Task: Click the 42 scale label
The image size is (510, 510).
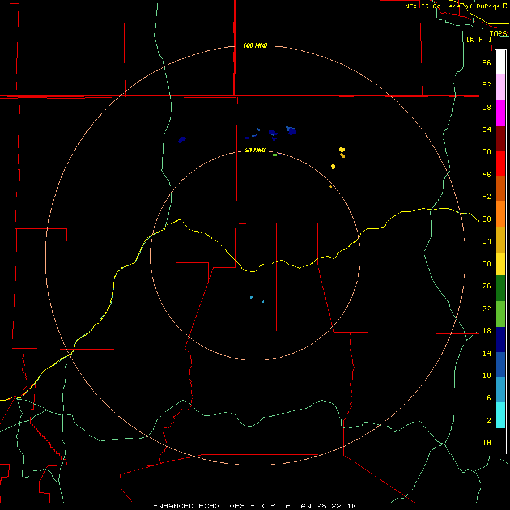Action: pos(487,197)
